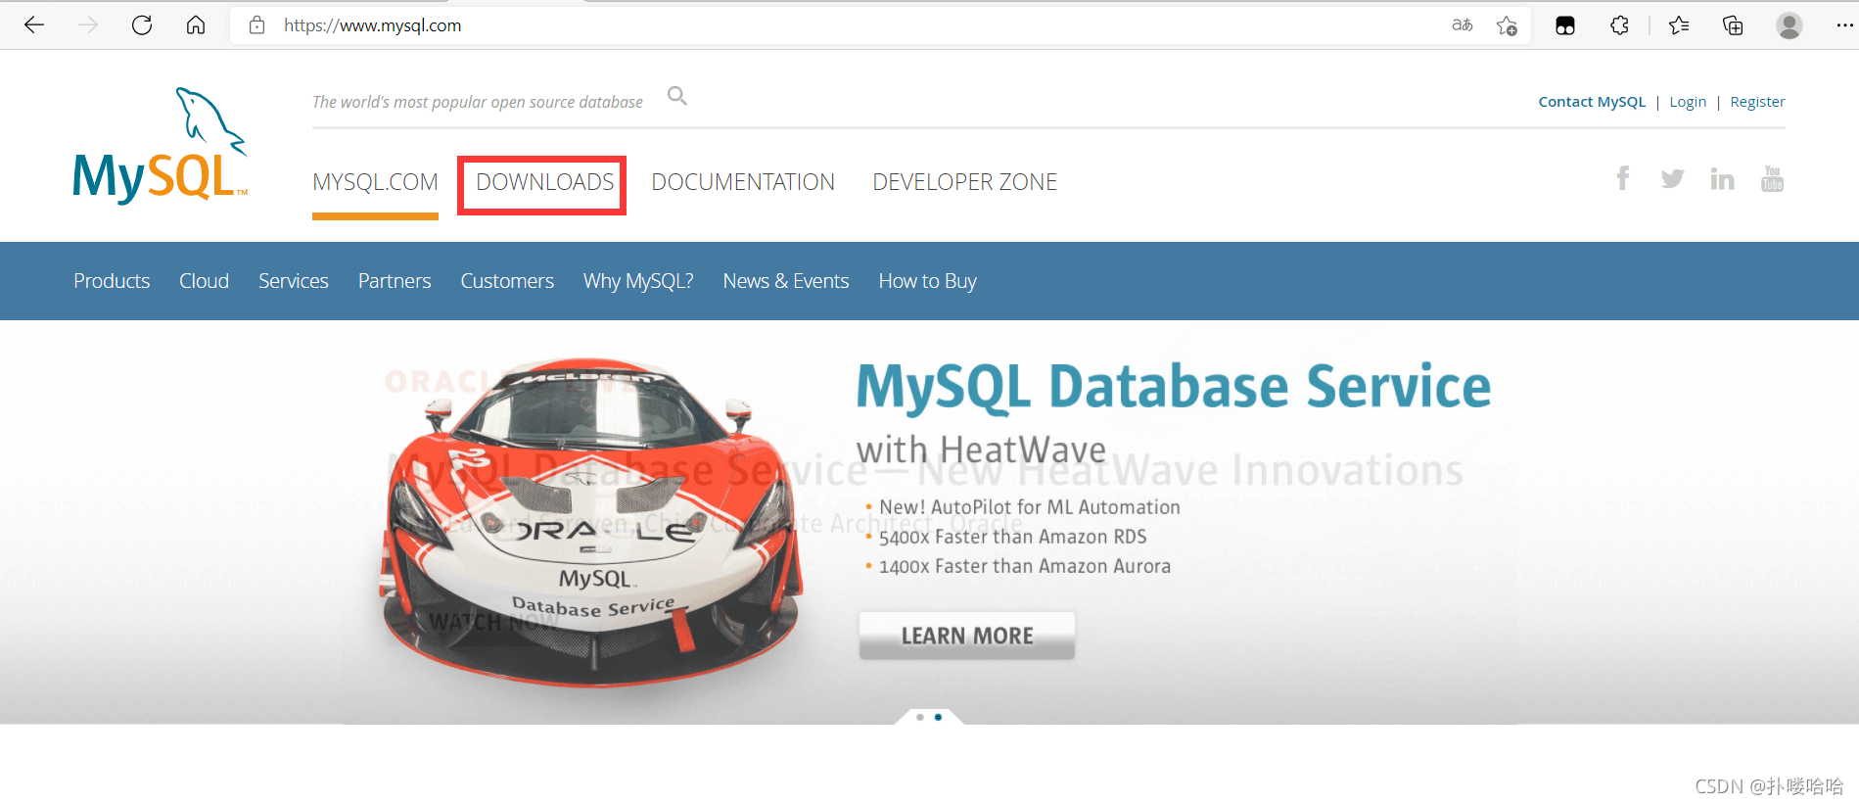Open MySQL LinkedIn page icon

click(1722, 178)
